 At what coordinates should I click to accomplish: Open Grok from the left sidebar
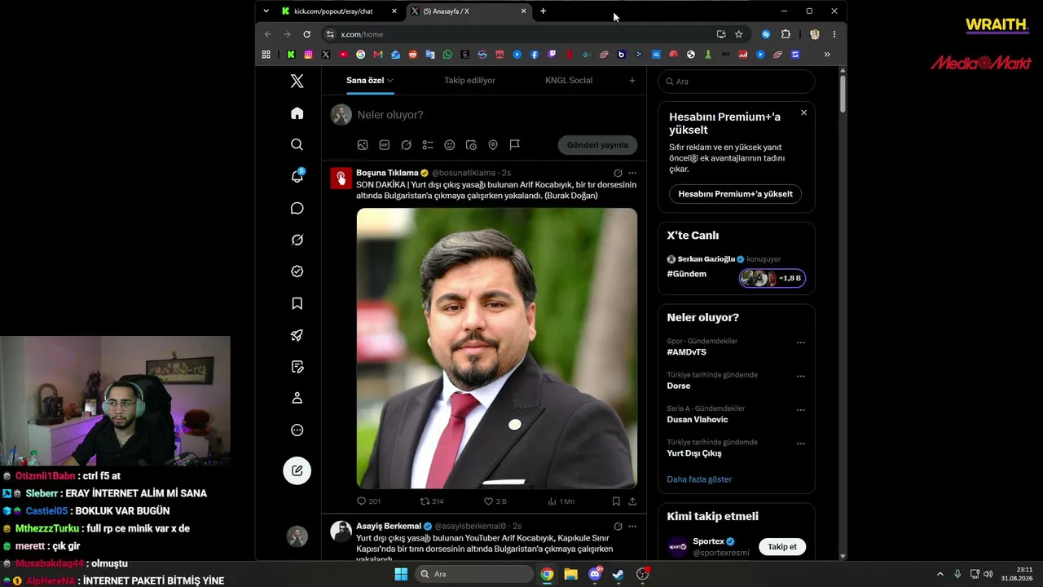297,240
